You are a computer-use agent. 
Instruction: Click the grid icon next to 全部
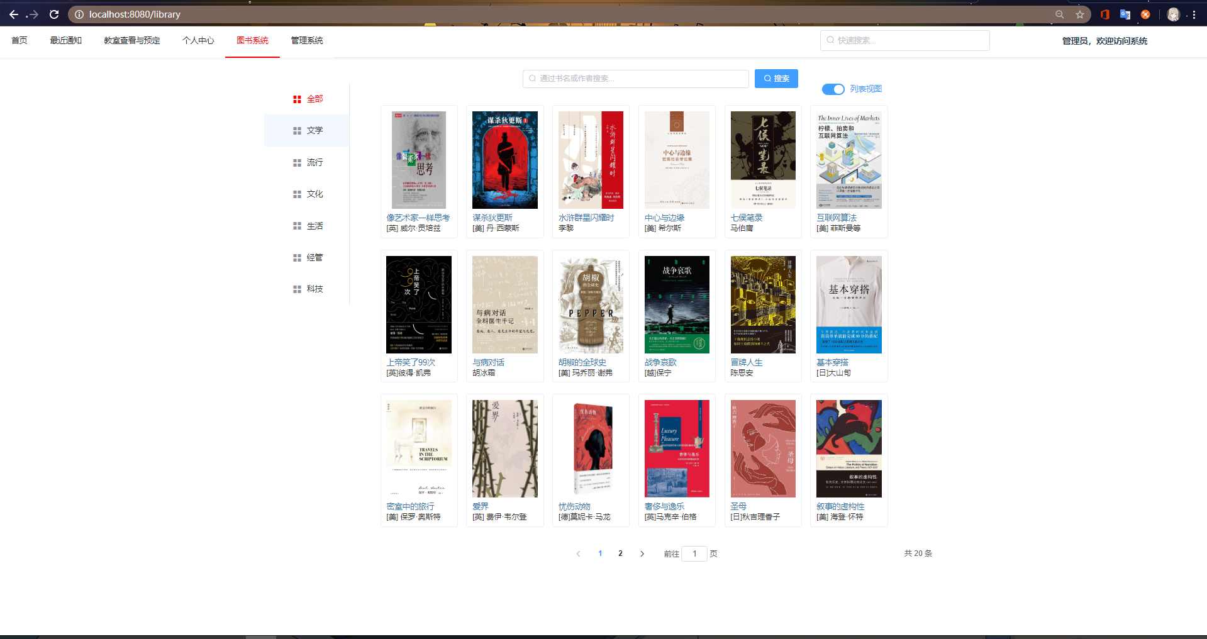coord(297,99)
